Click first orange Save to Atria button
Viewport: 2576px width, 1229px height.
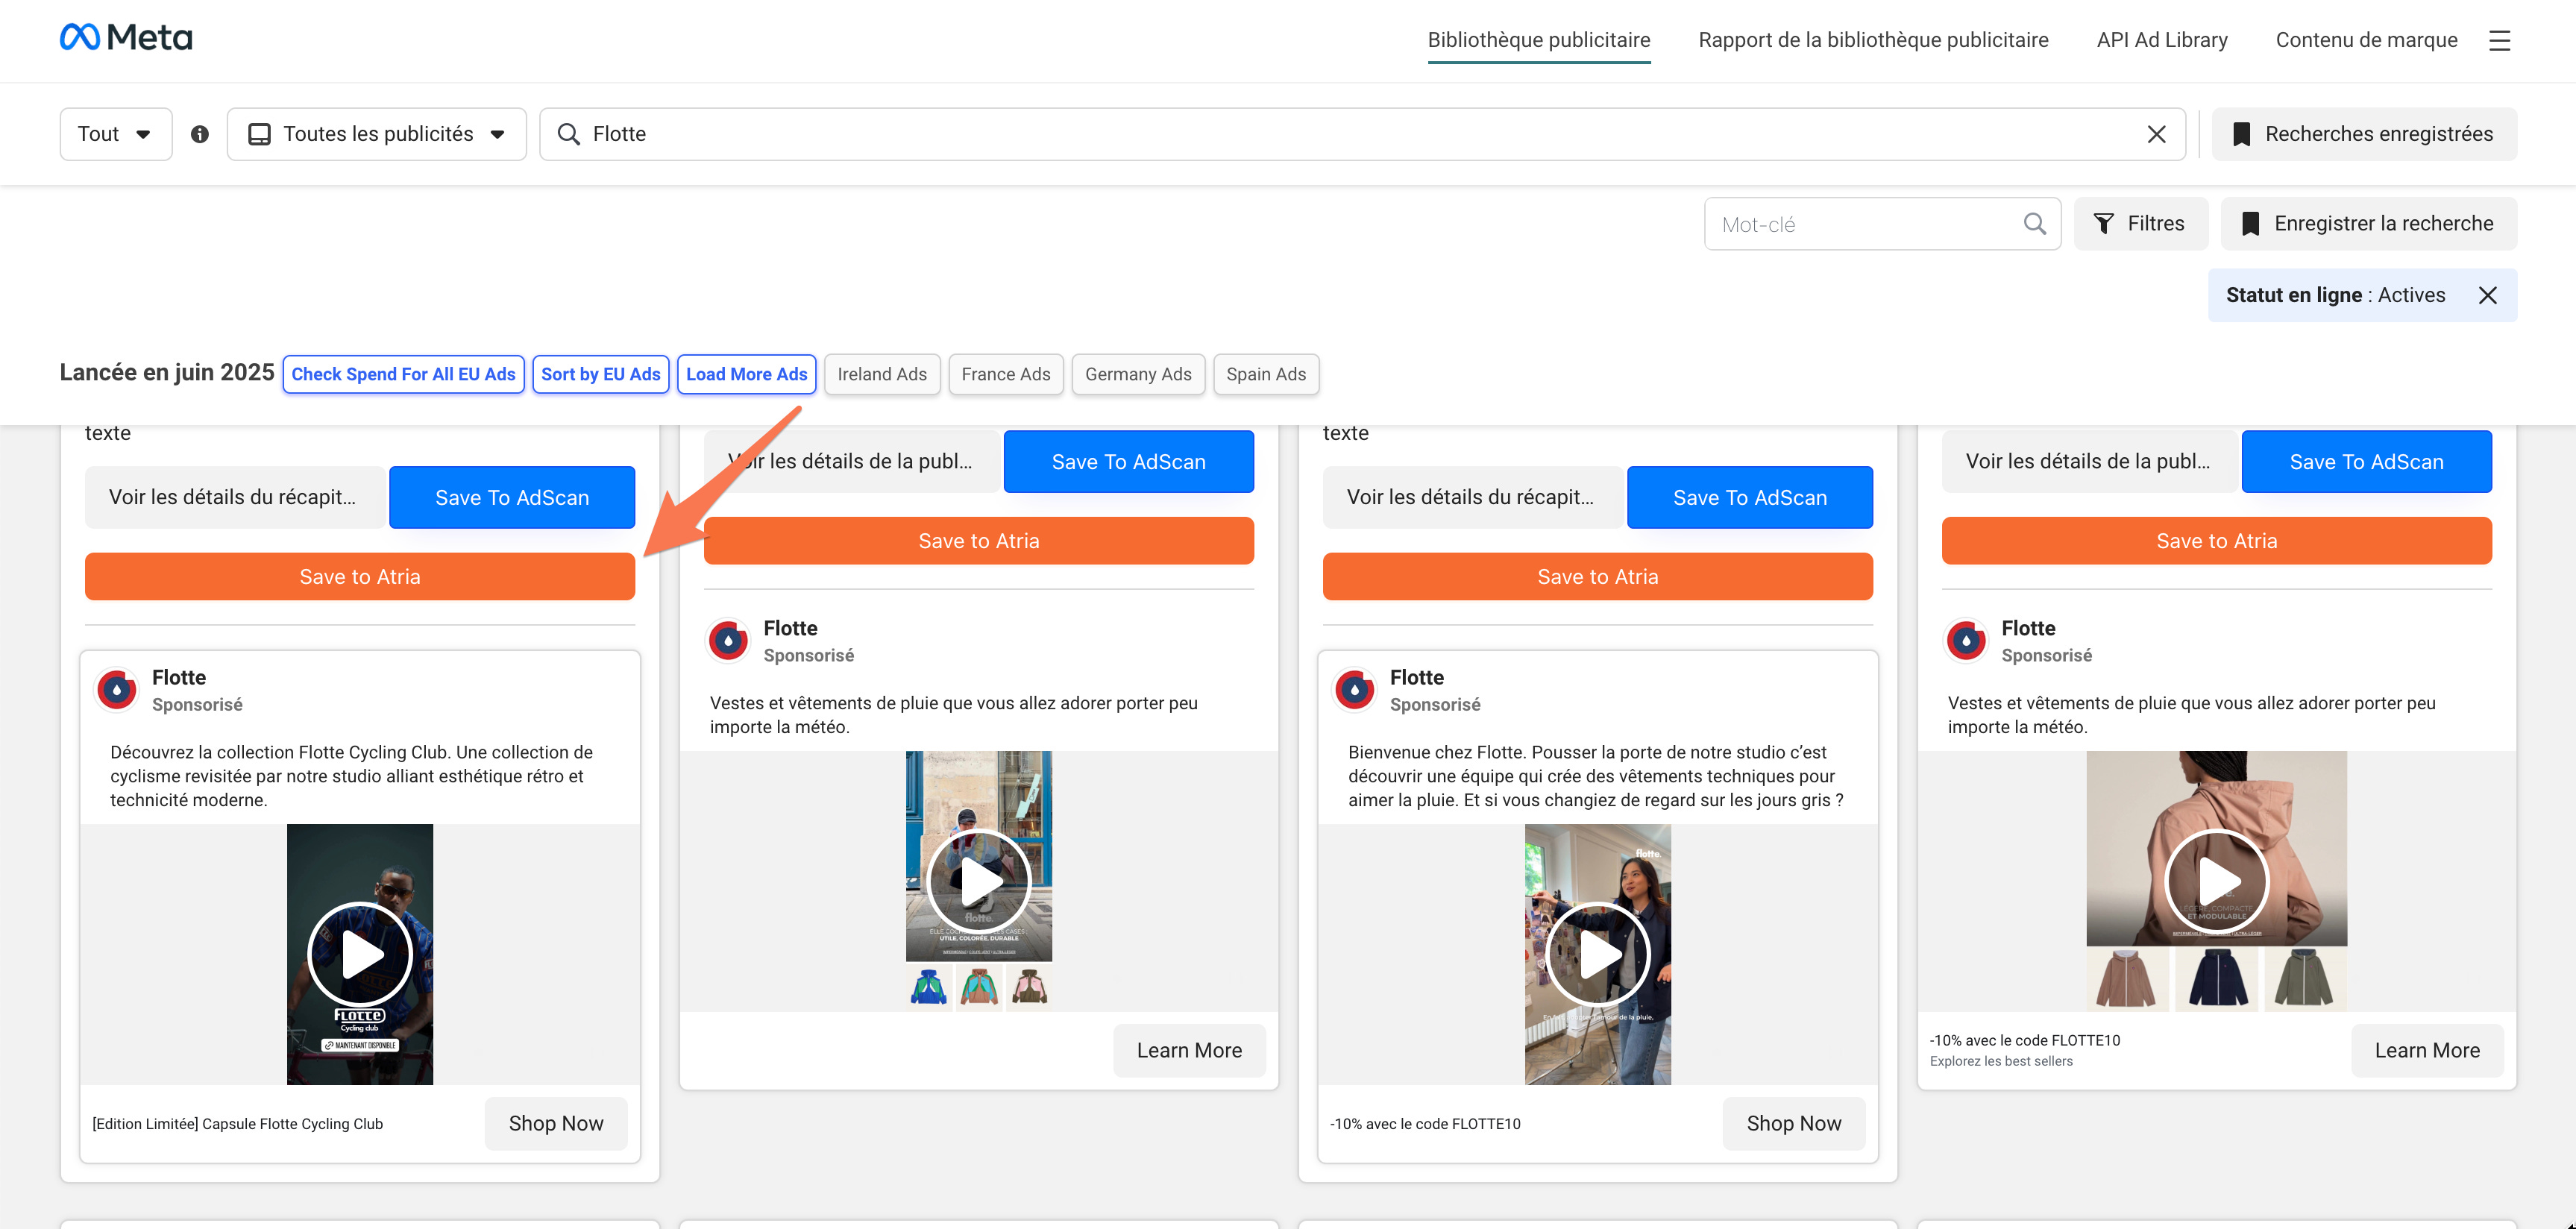click(360, 577)
